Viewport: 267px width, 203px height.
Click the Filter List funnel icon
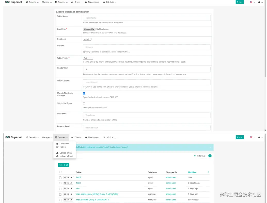pyautogui.click(x=195, y=156)
